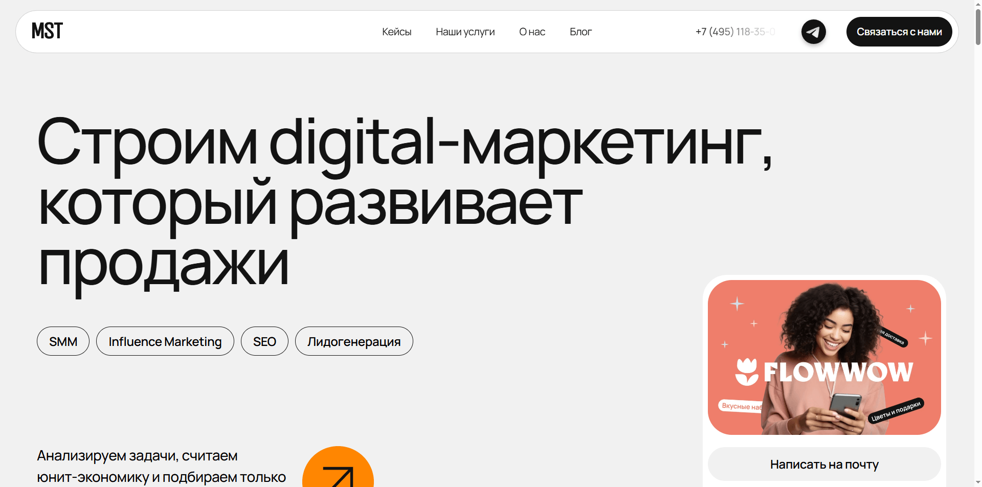This screenshot has width=982, height=487.
Task: Click the Написать на почту button
Action: pos(824,464)
